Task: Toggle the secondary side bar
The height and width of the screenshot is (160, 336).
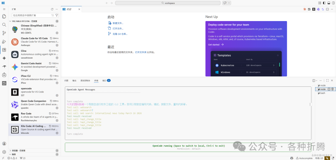Action: [333, 3]
